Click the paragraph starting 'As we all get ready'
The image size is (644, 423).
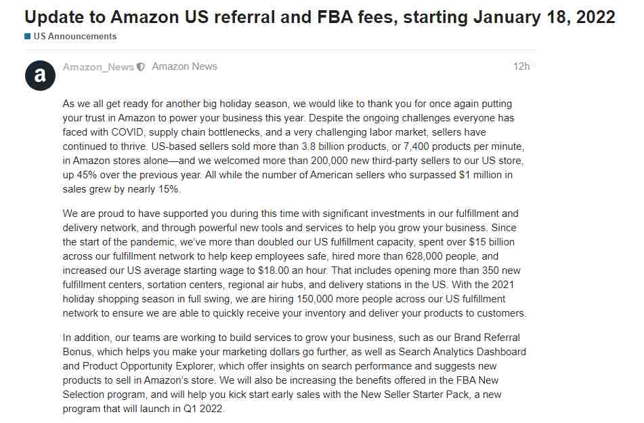293,146
